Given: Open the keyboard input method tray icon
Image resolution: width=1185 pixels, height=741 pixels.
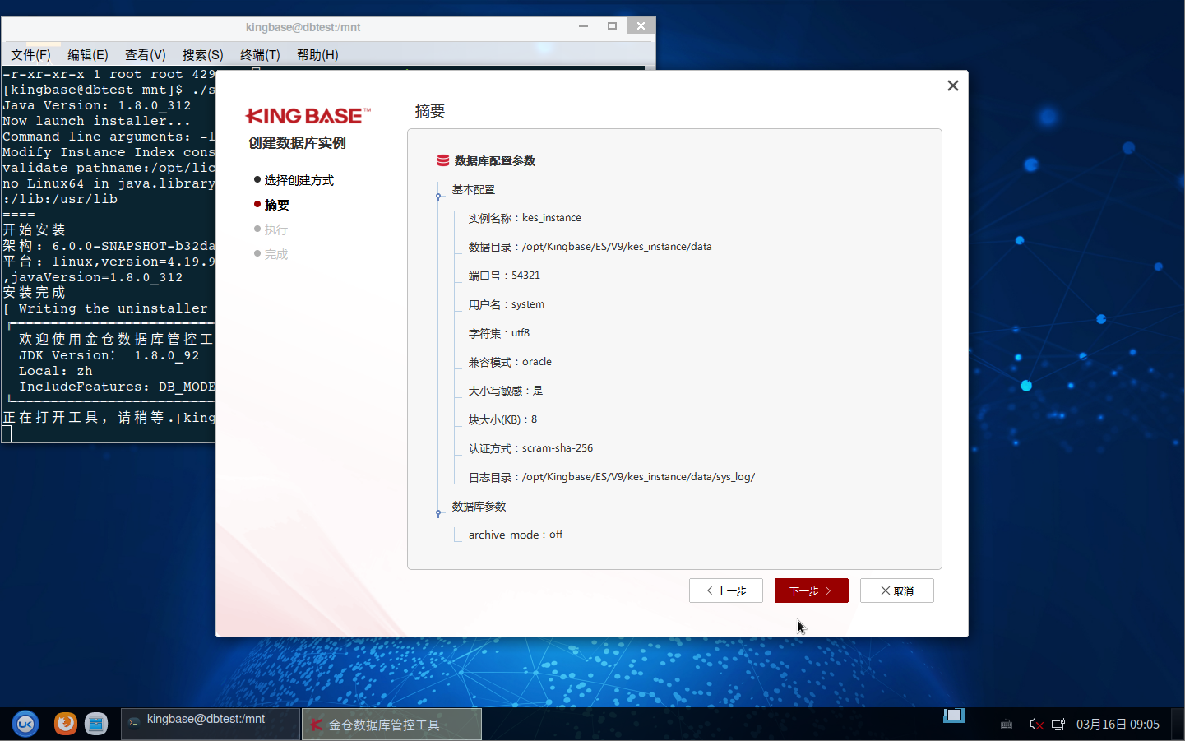Looking at the screenshot, I should pos(1007,725).
